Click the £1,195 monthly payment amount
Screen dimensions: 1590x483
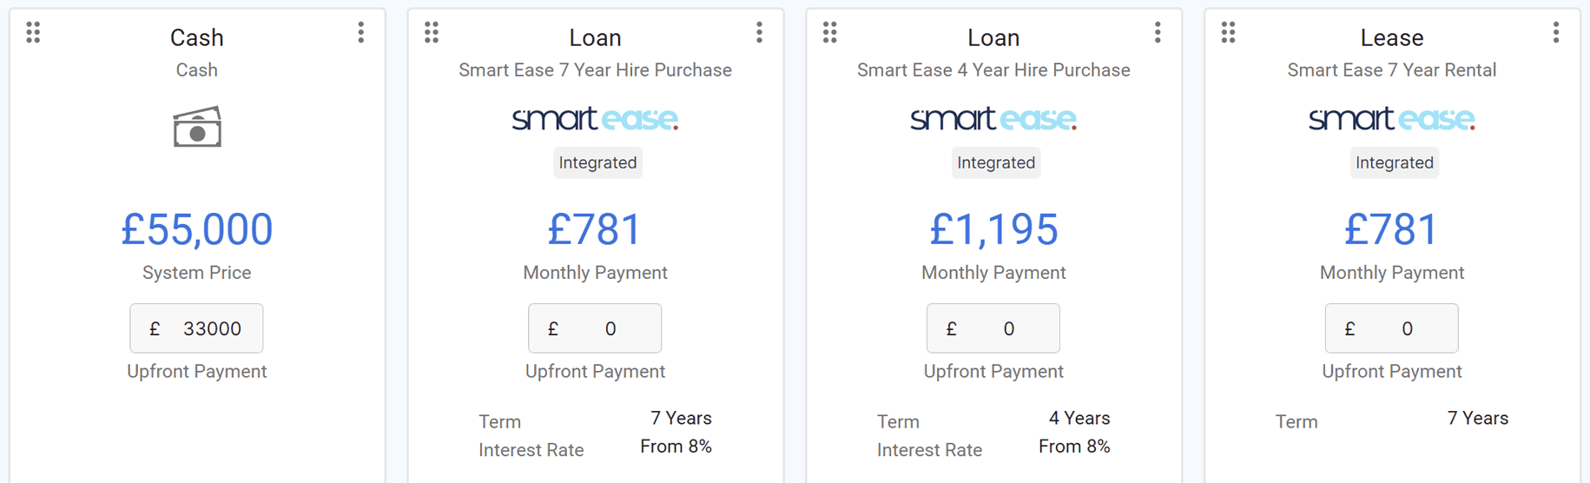993,229
